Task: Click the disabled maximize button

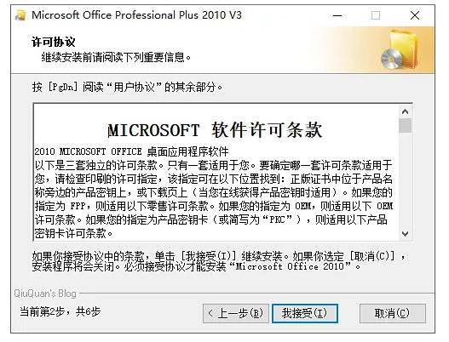Action: (x=376, y=15)
